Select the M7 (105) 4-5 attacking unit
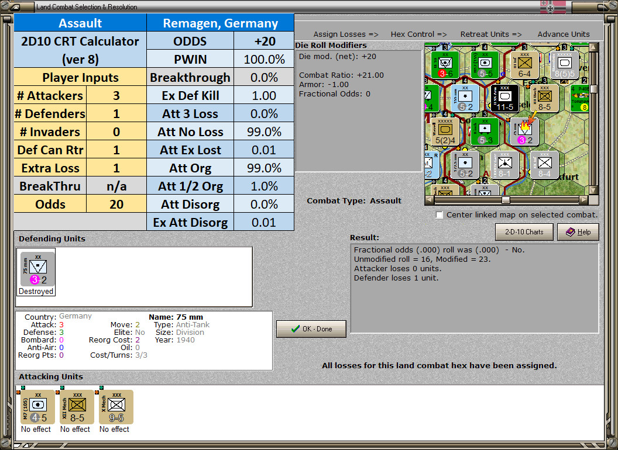Image resolution: width=618 pixels, height=450 pixels. click(36, 407)
